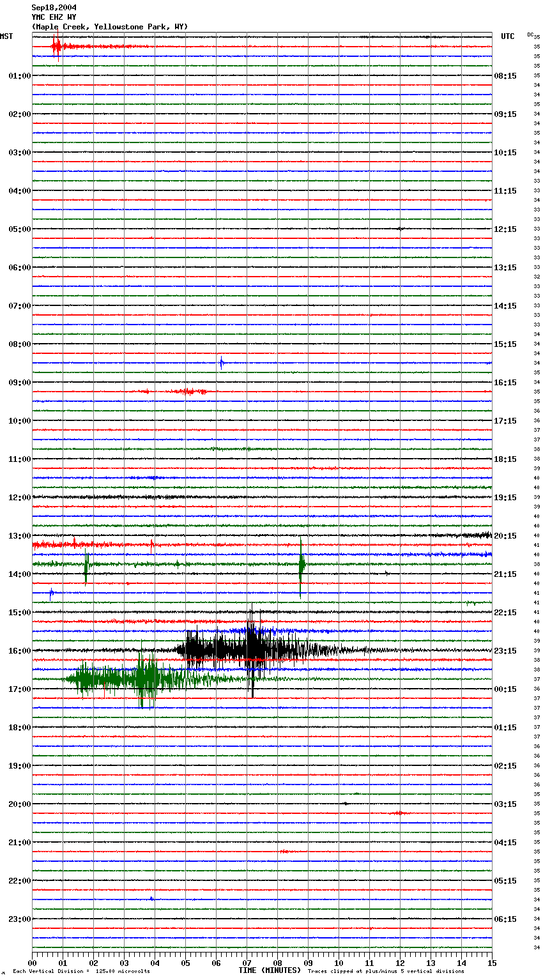Click the 16:00 MST hour label
Image resolution: width=543 pixels, height=980 pixels.
[x=19, y=651]
